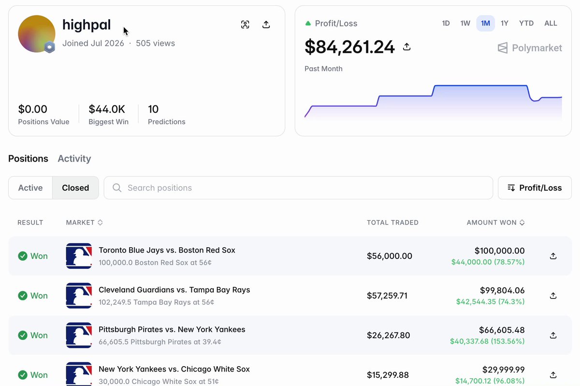The width and height of the screenshot is (580, 386).
Task: Open the Profit/Loss sort dropdown
Action: (535, 188)
